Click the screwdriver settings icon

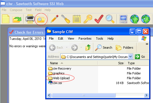click(66, 19)
